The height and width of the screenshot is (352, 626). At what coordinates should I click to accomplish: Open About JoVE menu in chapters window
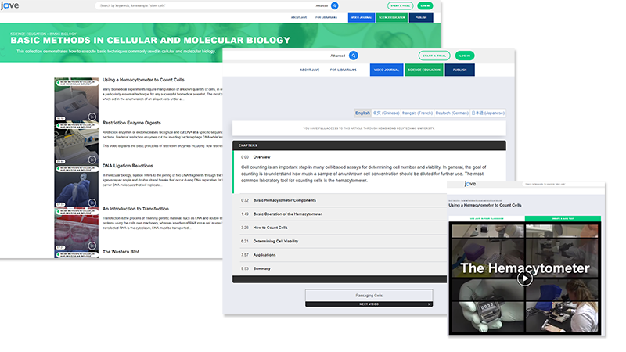(x=309, y=70)
